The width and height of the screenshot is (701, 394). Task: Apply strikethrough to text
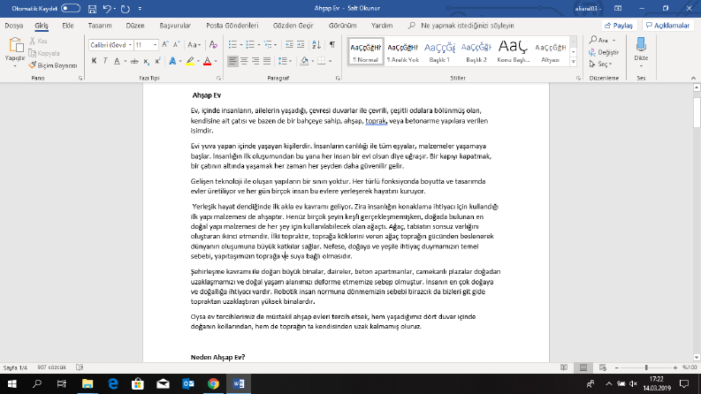[x=134, y=61]
